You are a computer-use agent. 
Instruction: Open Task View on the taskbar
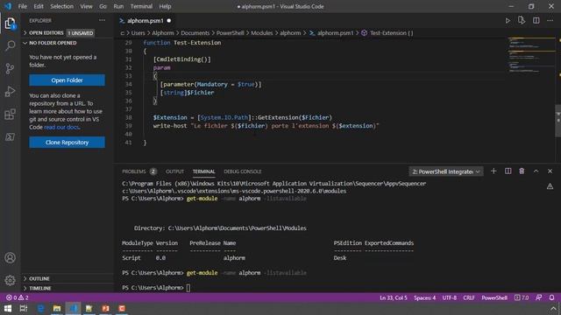[24, 308]
